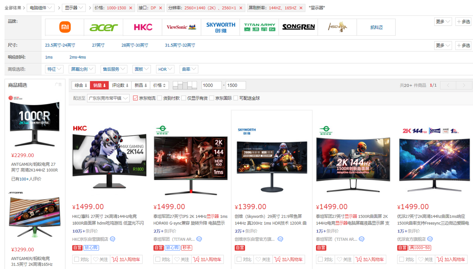Add HKC 27英寸 monitor to cart

coord(126,259)
